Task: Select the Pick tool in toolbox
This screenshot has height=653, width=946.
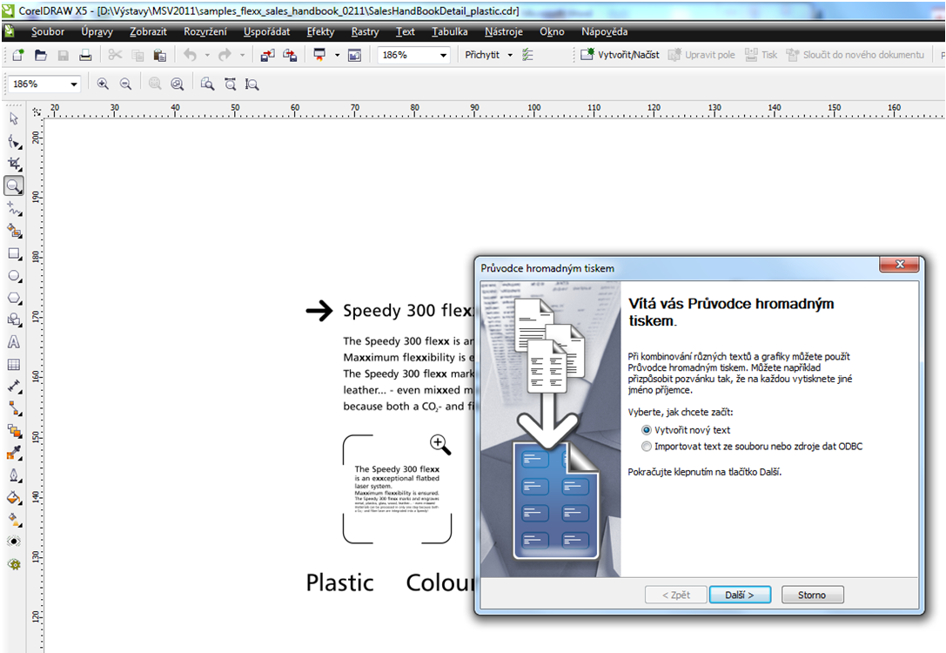Action: pos(14,118)
